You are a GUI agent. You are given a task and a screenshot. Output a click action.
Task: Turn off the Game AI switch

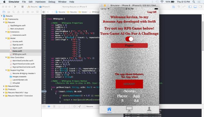(x=129, y=39)
